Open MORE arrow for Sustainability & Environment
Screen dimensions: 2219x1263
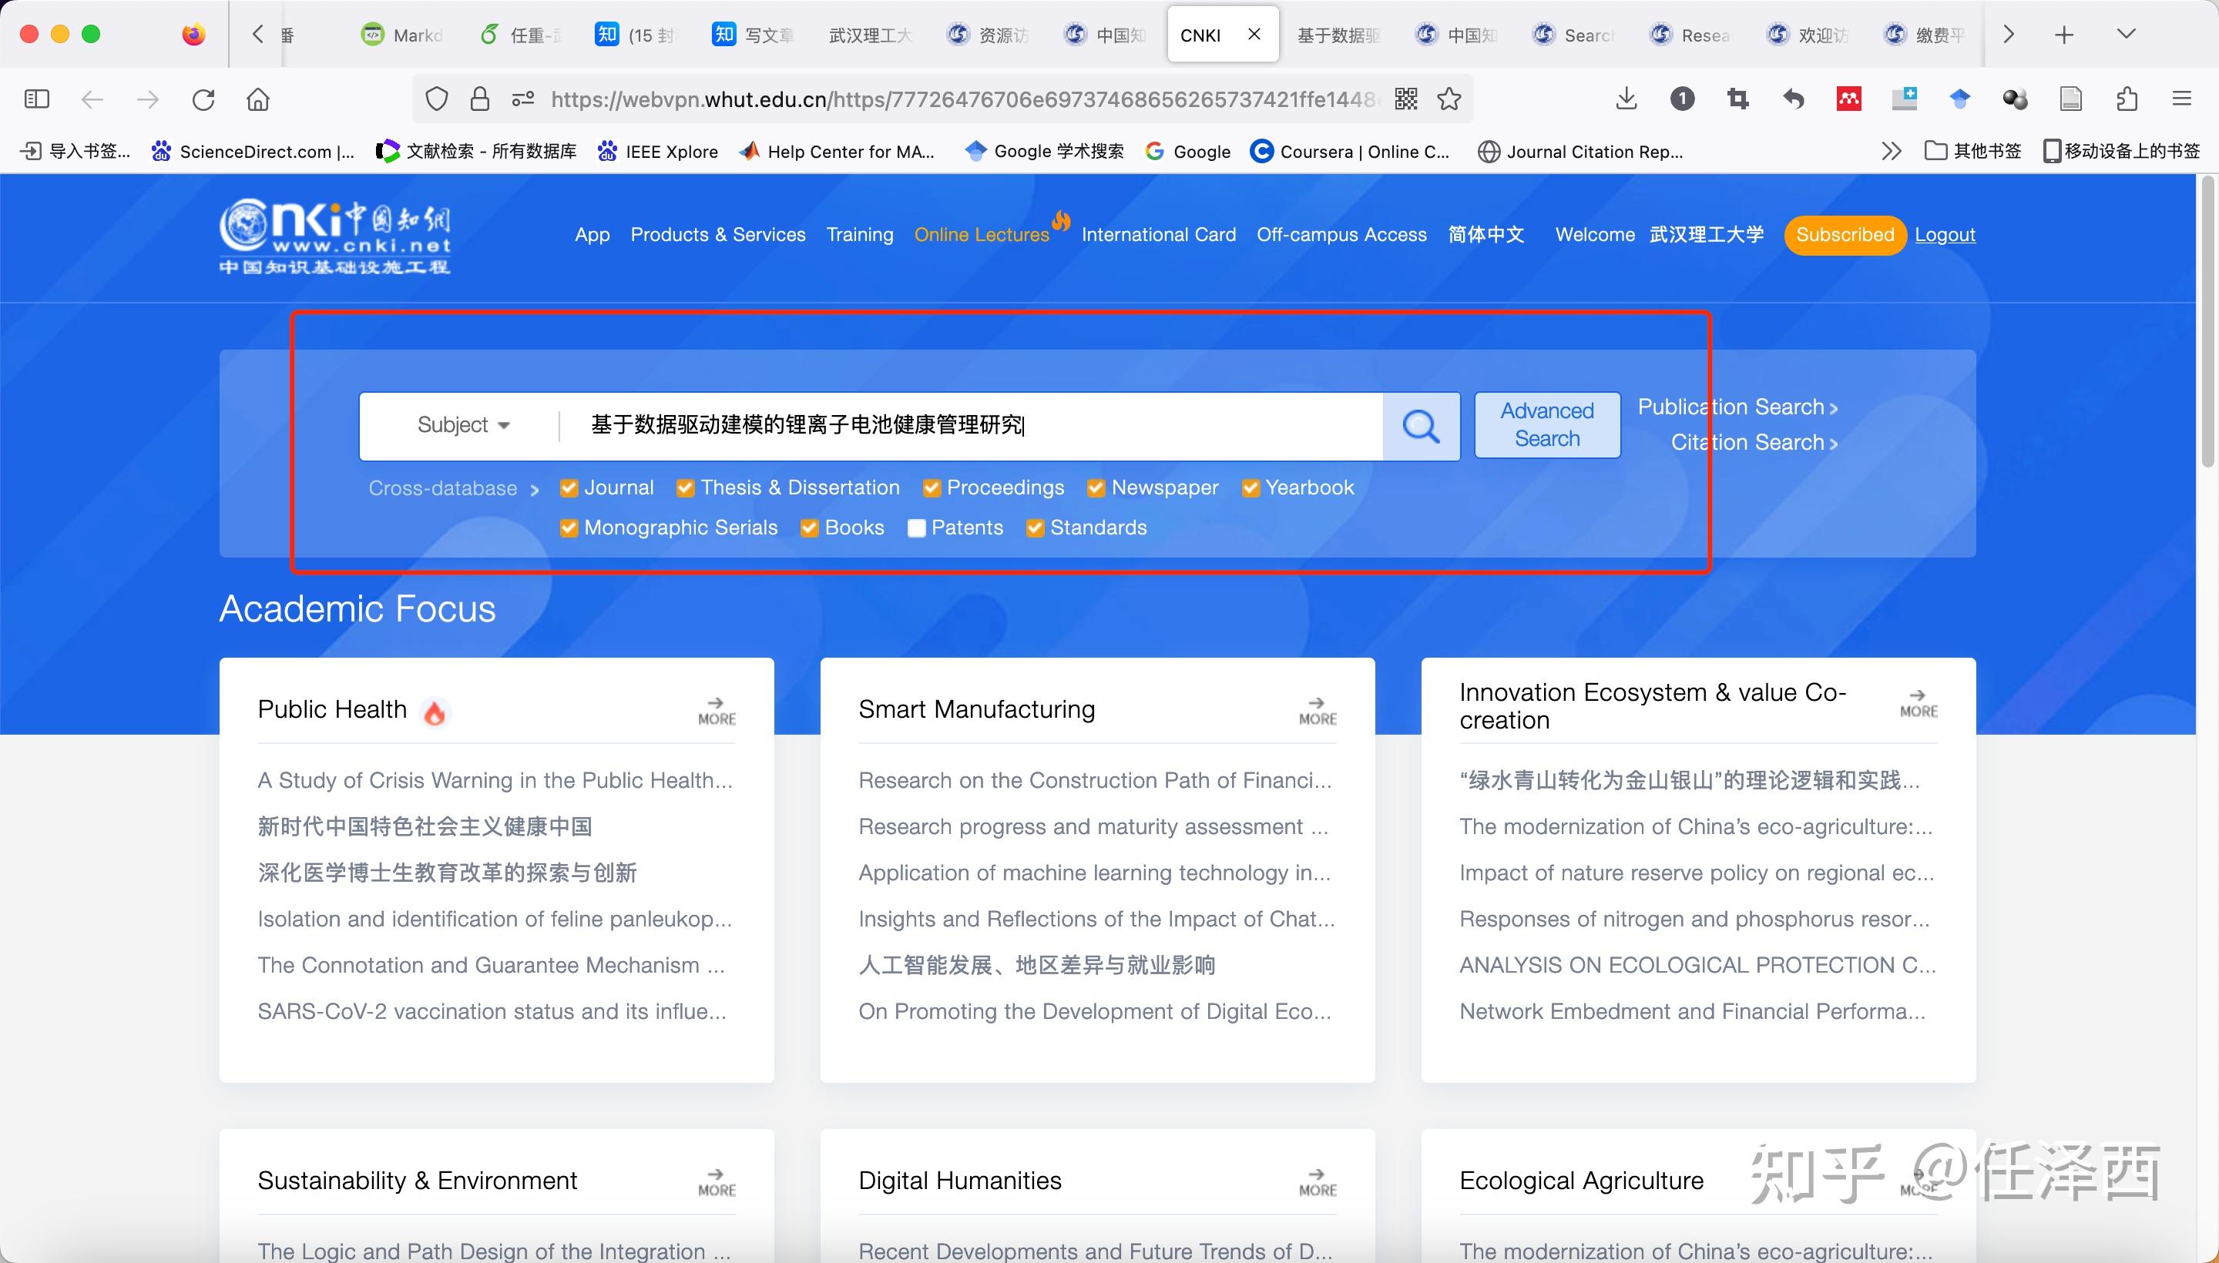(717, 1182)
